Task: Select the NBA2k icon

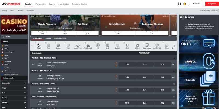Action: [108, 45]
